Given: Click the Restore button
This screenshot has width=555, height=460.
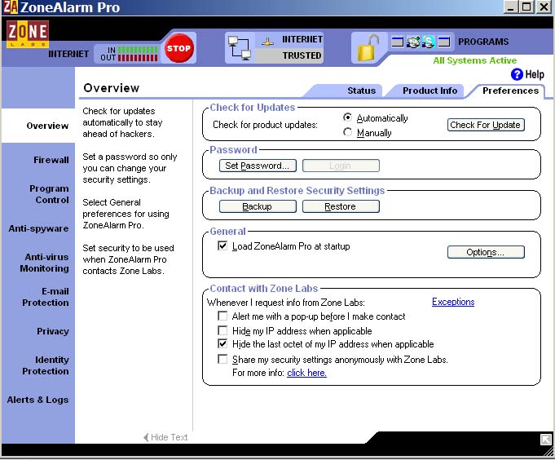Looking at the screenshot, I should click(341, 206).
